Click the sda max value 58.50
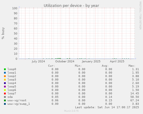The width and height of the screenshot is (143, 114). pyautogui.click(x=135, y=97)
